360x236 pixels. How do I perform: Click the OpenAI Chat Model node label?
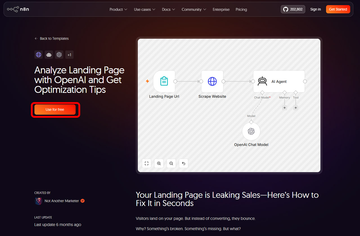click(251, 145)
